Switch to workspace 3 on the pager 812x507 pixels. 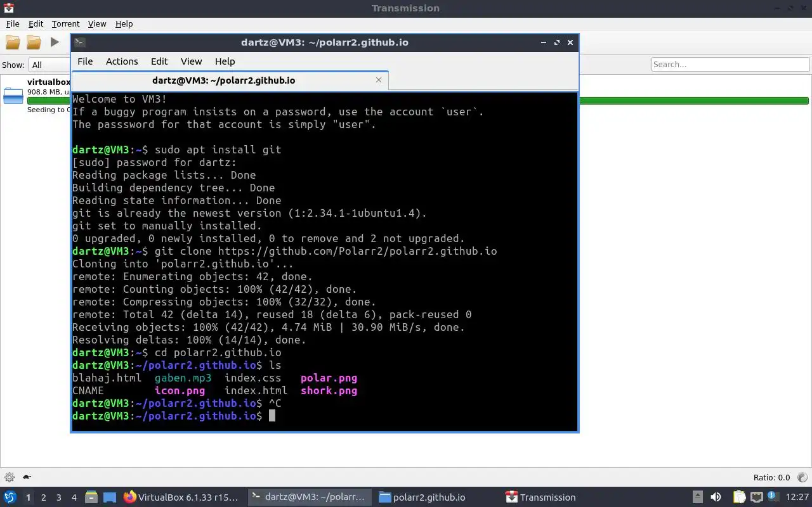(59, 497)
